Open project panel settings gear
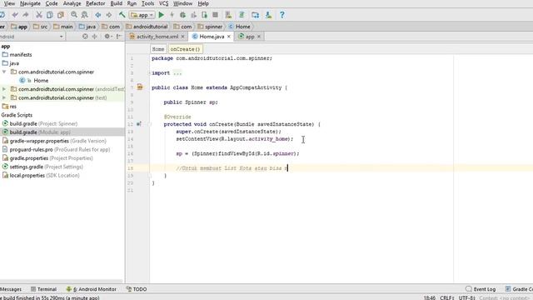The width and height of the screenshot is (533, 300). click(x=107, y=37)
